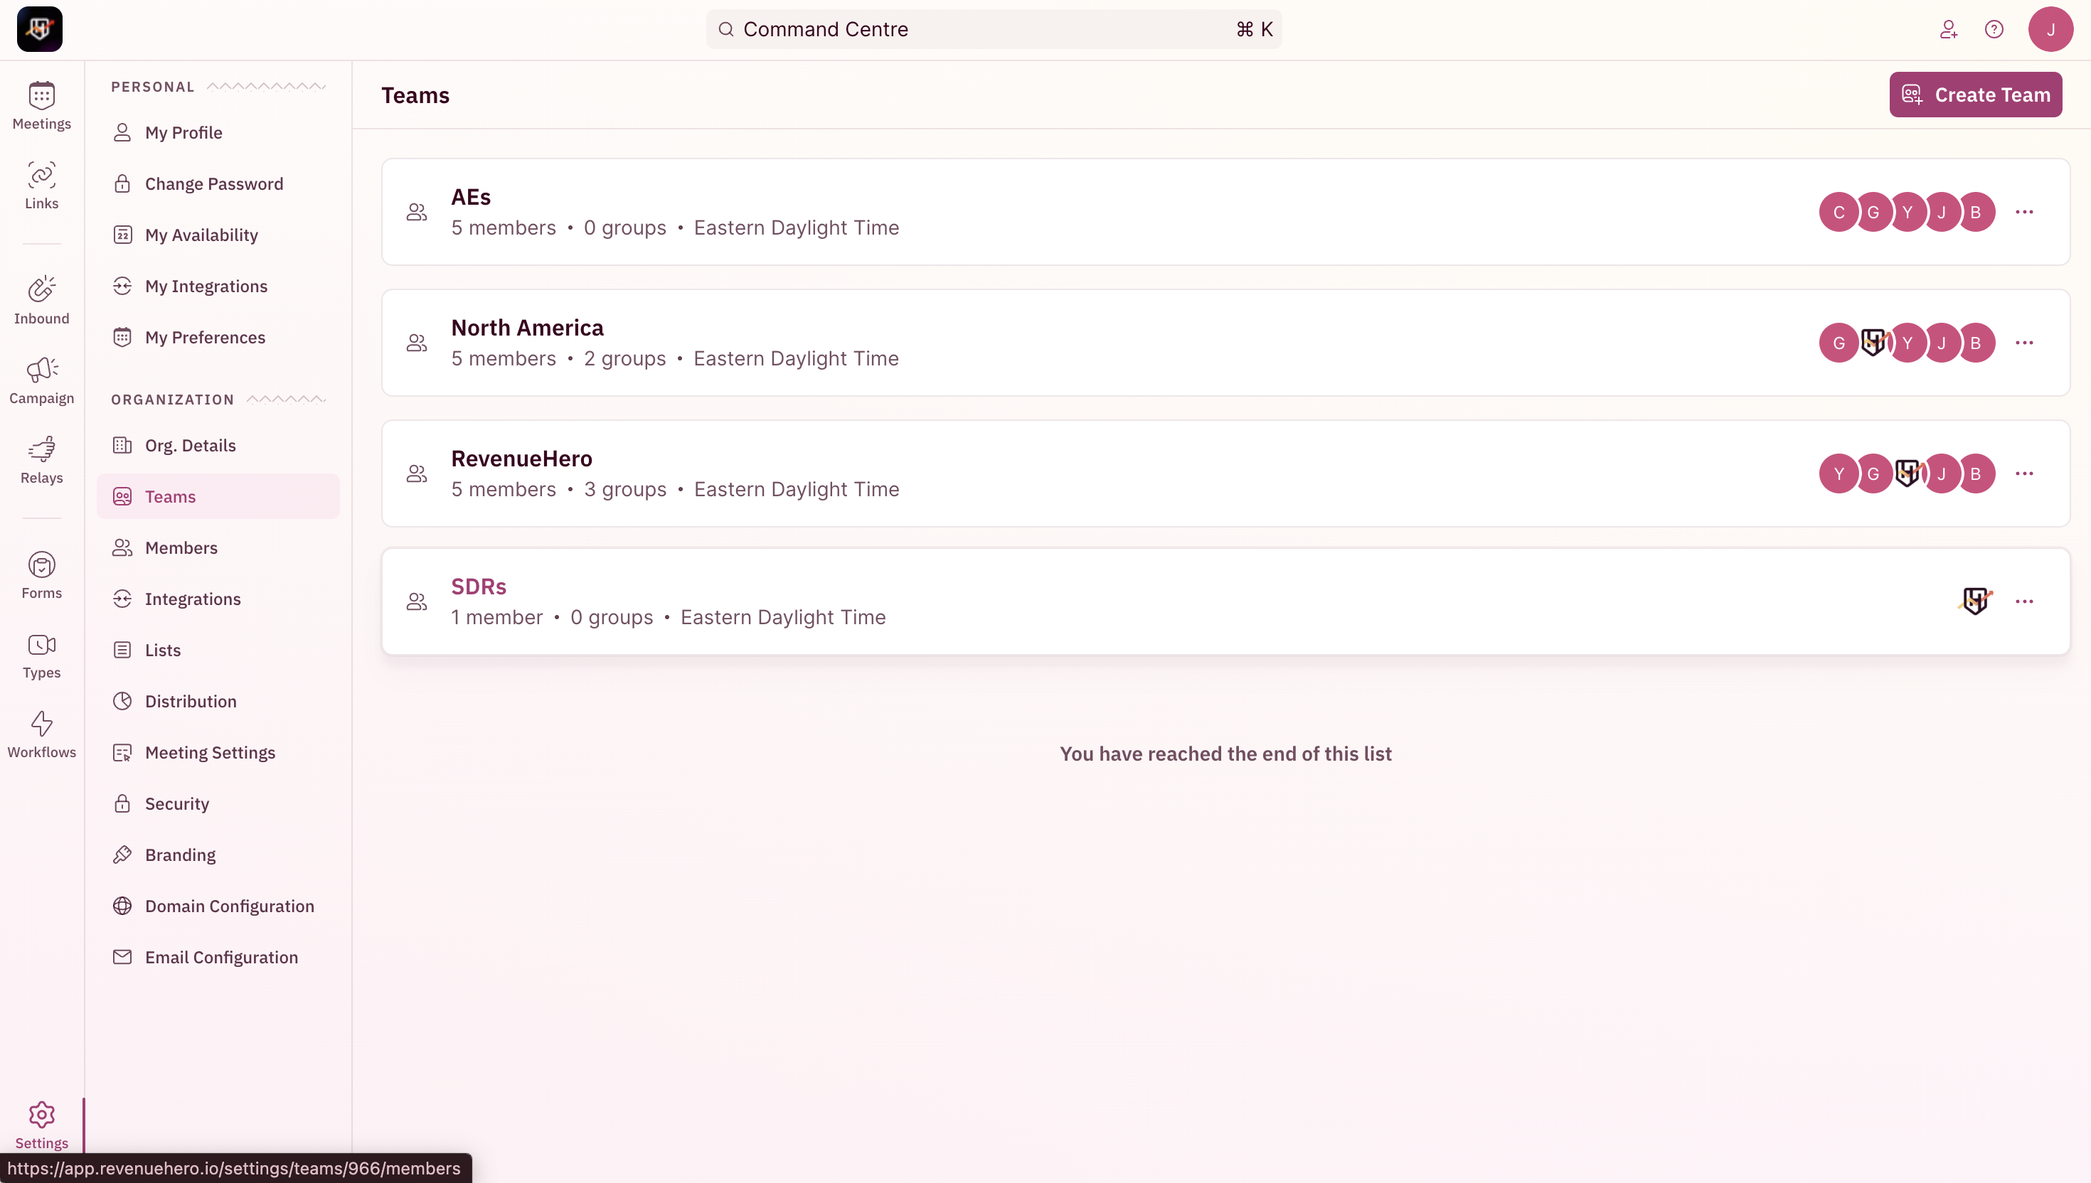Open Meetings in the left rail
The width and height of the screenshot is (2091, 1183).
[x=41, y=106]
